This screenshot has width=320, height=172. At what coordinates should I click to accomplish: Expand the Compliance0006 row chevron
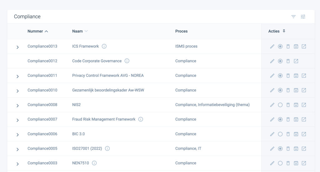[17, 135]
